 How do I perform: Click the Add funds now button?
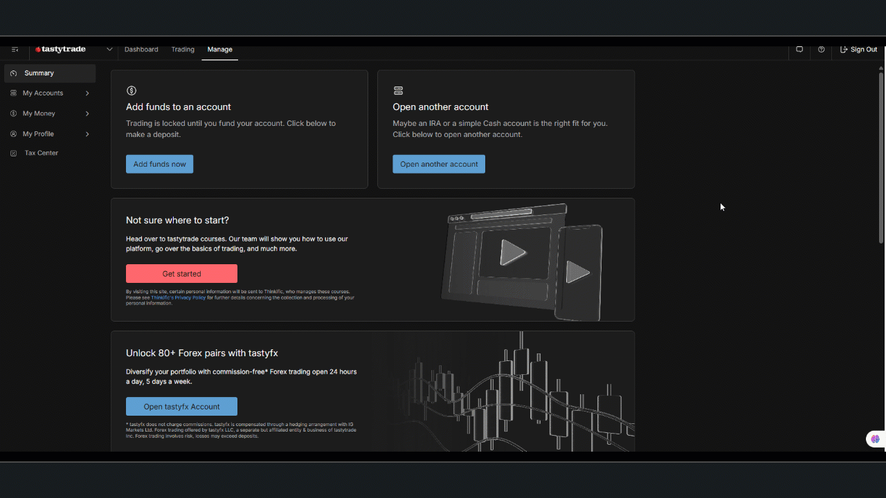coord(159,164)
